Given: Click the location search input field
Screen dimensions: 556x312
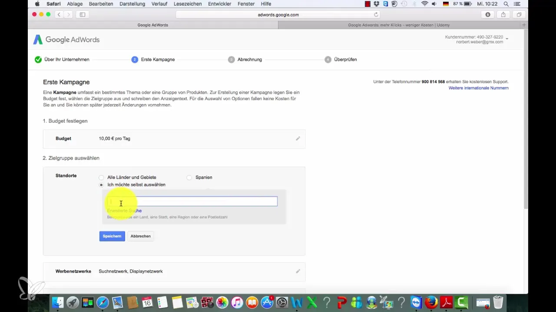Looking at the screenshot, I should [192, 201].
